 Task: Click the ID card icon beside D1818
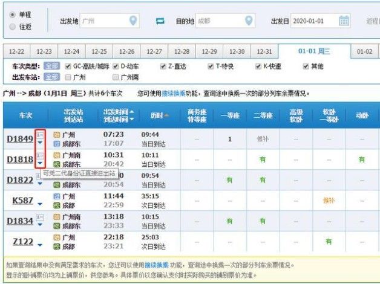[x=40, y=155]
